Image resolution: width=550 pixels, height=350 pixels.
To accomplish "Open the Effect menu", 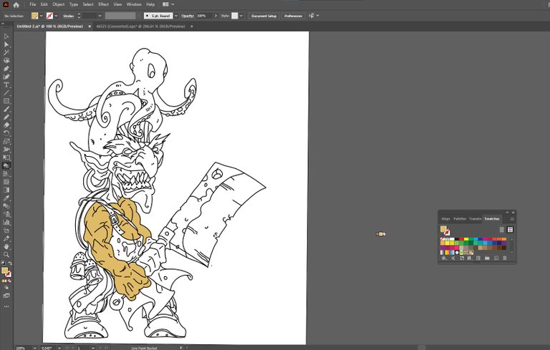I will pos(103,4).
